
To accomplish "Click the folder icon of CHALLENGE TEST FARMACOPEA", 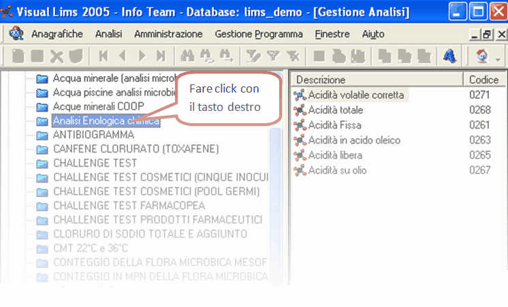I will coord(42,206).
